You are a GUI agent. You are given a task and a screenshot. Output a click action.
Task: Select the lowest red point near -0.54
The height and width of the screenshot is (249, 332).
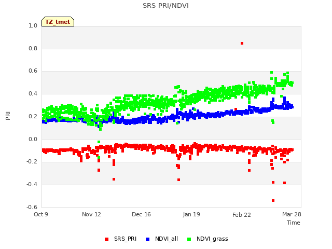(273, 201)
